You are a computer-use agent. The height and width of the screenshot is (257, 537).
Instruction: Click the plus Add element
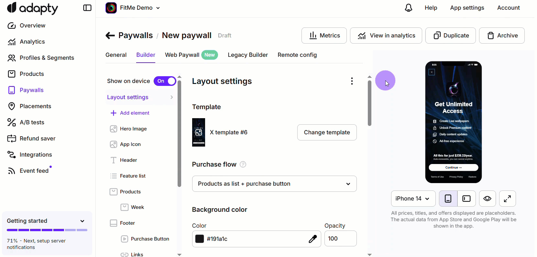(130, 113)
